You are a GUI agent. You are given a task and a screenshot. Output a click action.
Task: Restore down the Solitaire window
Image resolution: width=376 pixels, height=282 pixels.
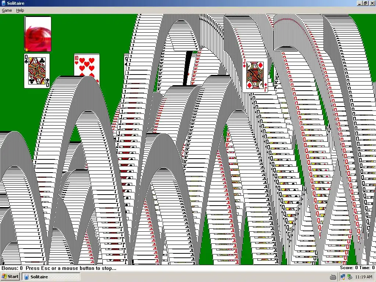click(365, 3)
